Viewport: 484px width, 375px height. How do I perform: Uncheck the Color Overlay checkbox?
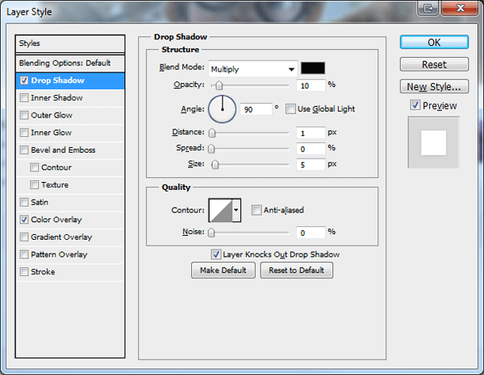24,220
